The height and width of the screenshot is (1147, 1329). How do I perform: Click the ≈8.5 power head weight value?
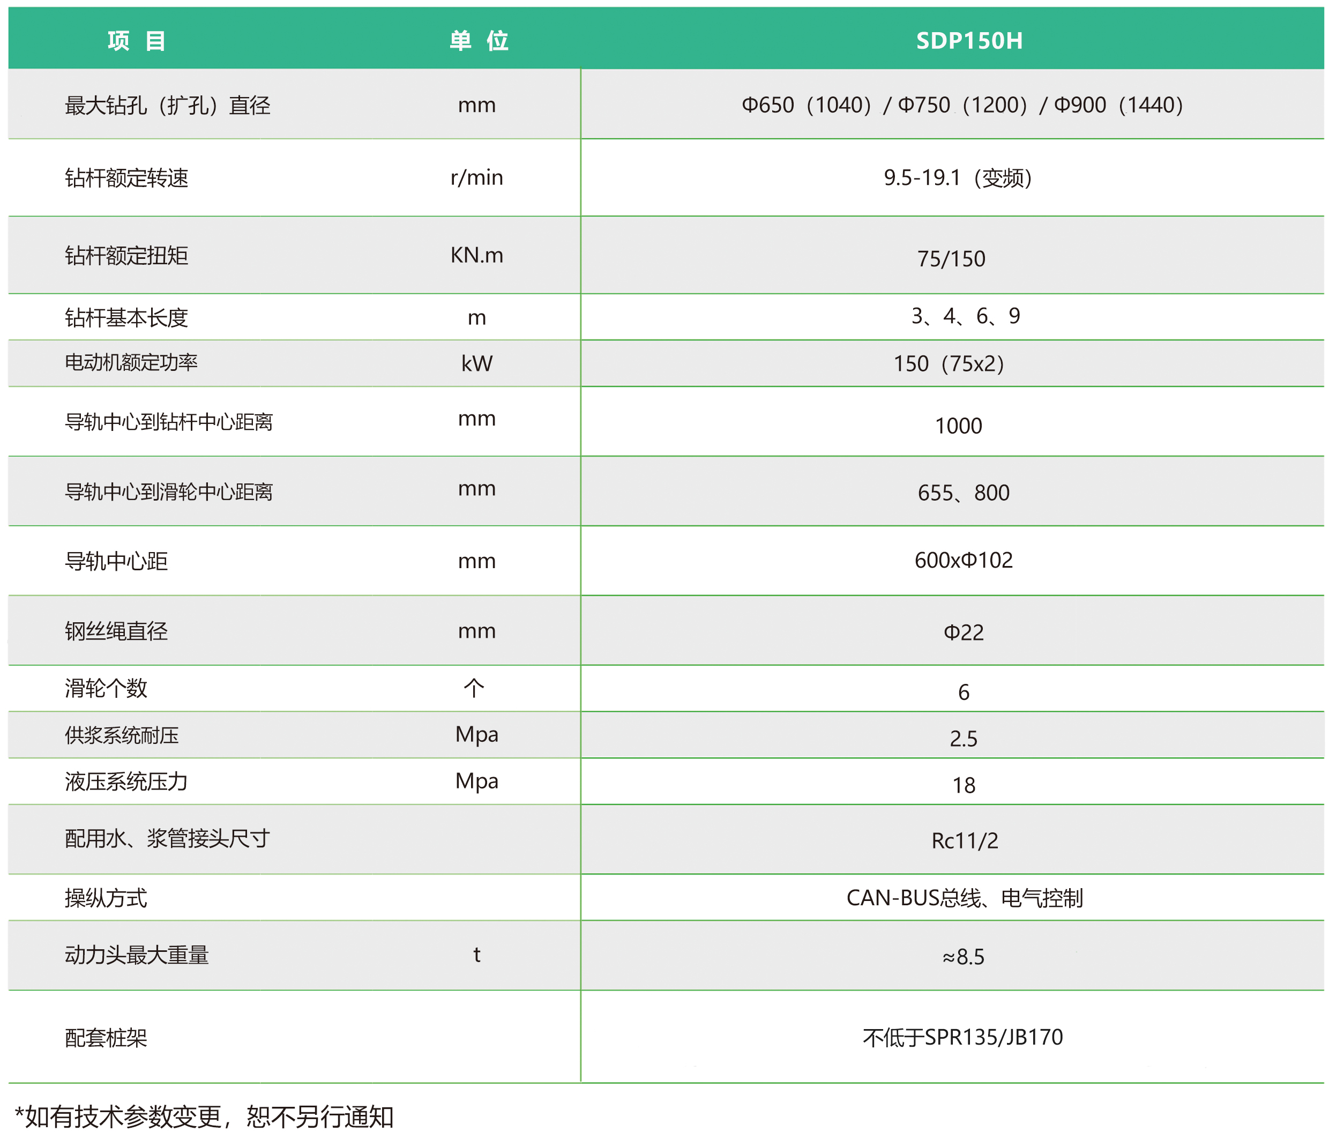pos(964,957)
